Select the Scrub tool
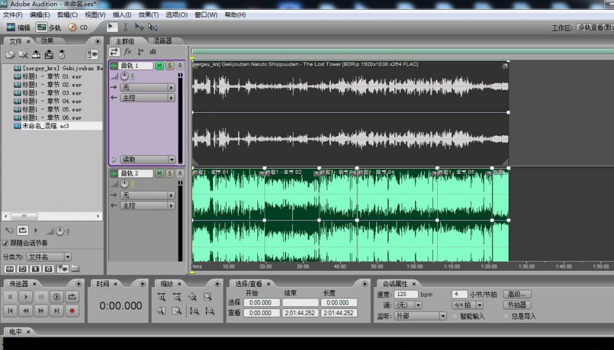Image resolution: width=614 pixels, height=350 pixels. coord(153,26)
